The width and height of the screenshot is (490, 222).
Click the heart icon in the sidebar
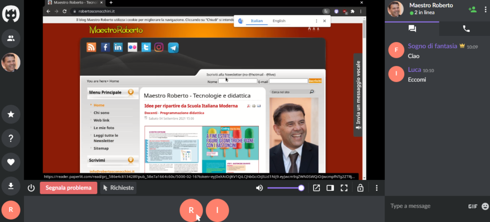click(x=11, y=162)
